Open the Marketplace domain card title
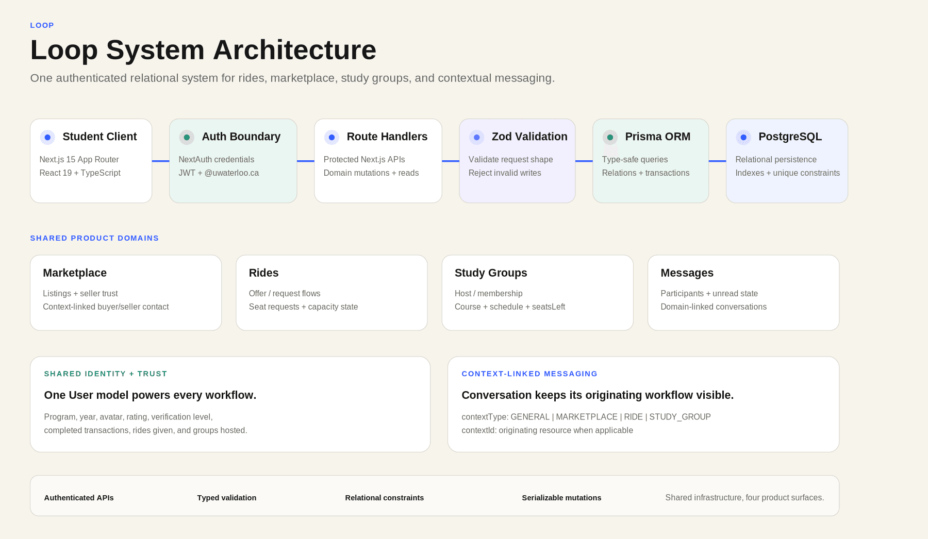Viewport: 928px width, 539px height. [75, 273]
